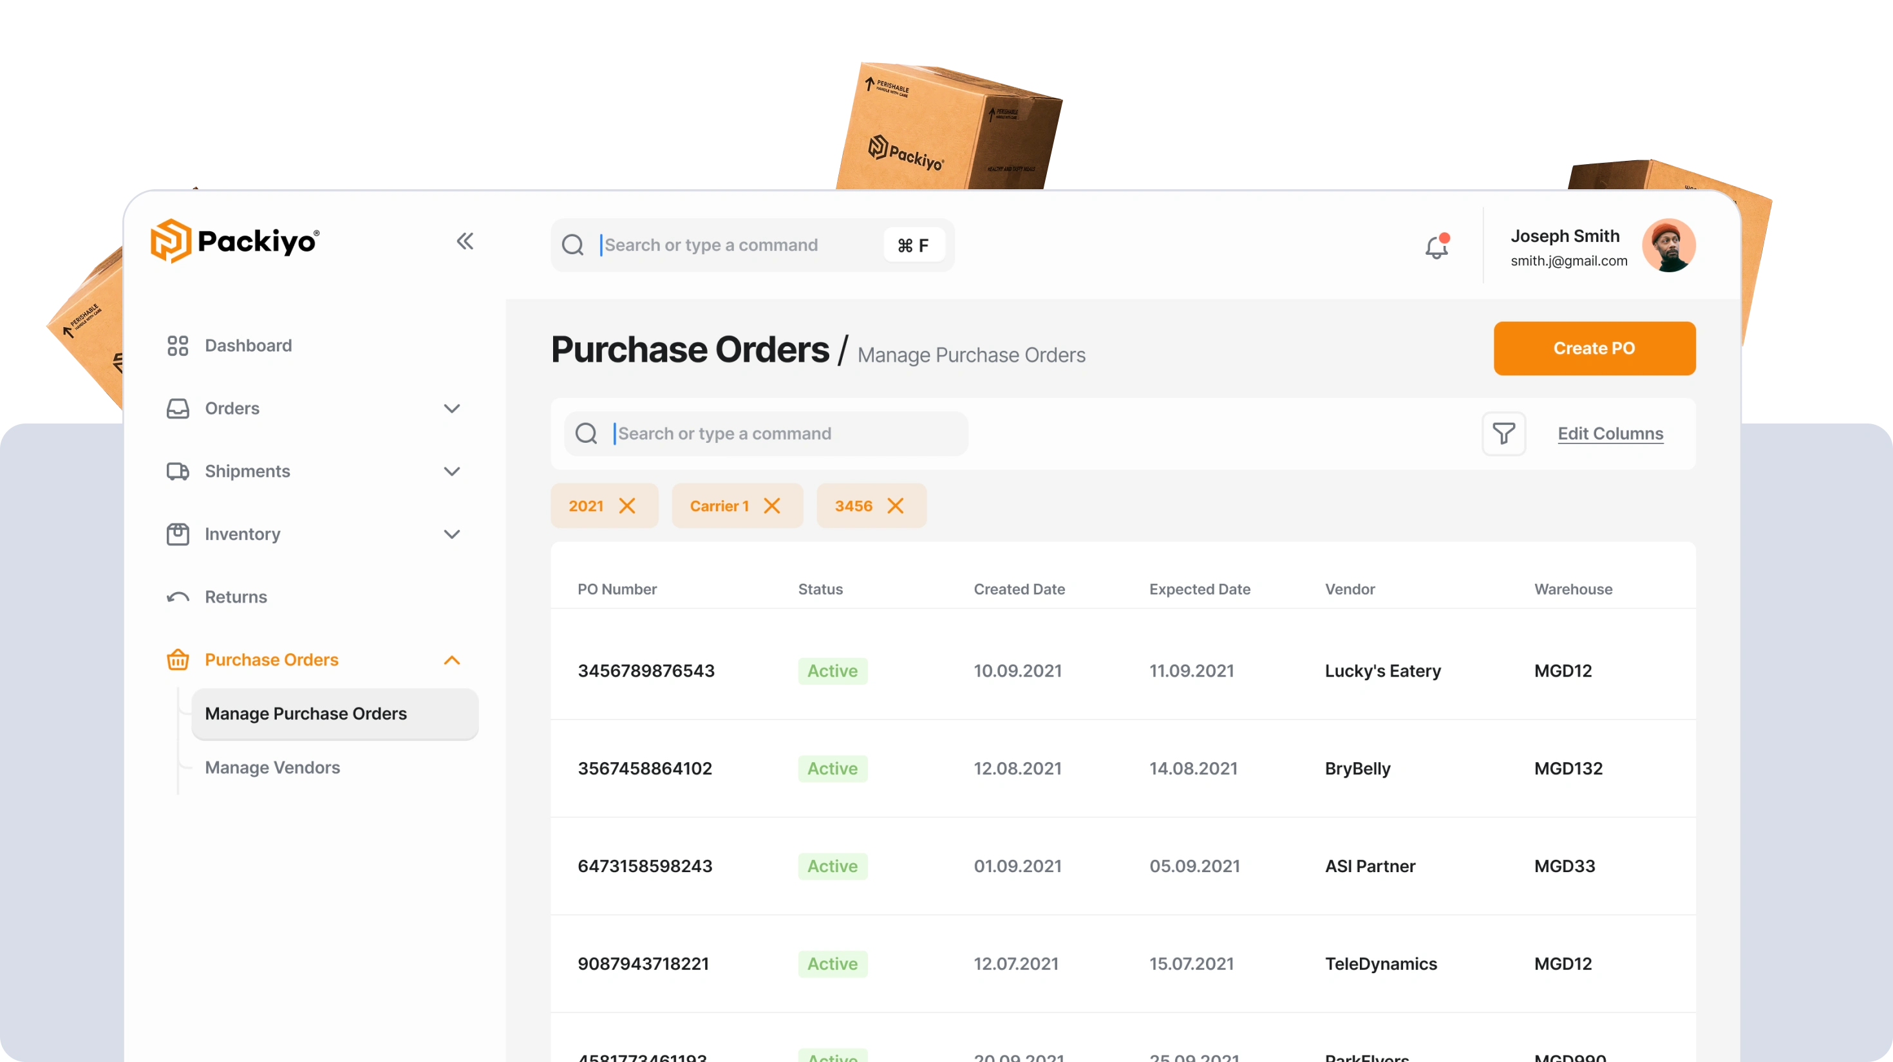Click the Create PO button

tap(1594, 348)
